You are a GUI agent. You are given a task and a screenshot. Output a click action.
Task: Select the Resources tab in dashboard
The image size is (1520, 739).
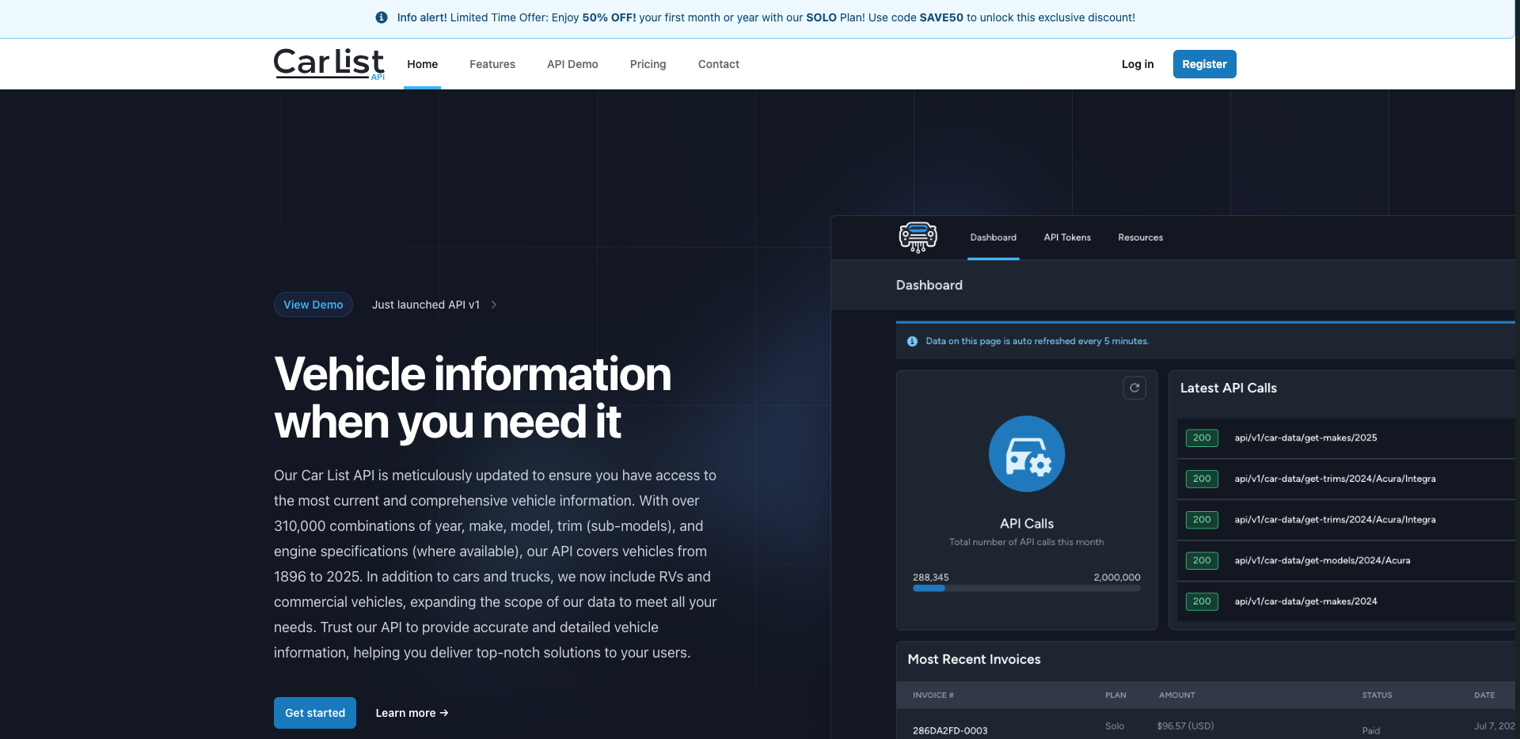point(1140,237)
